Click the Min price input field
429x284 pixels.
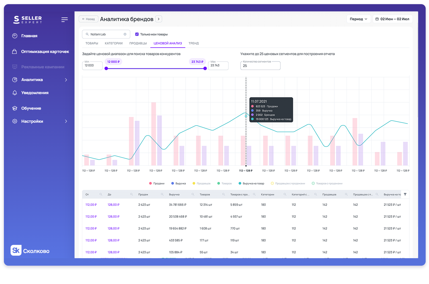tap(92, 66)
